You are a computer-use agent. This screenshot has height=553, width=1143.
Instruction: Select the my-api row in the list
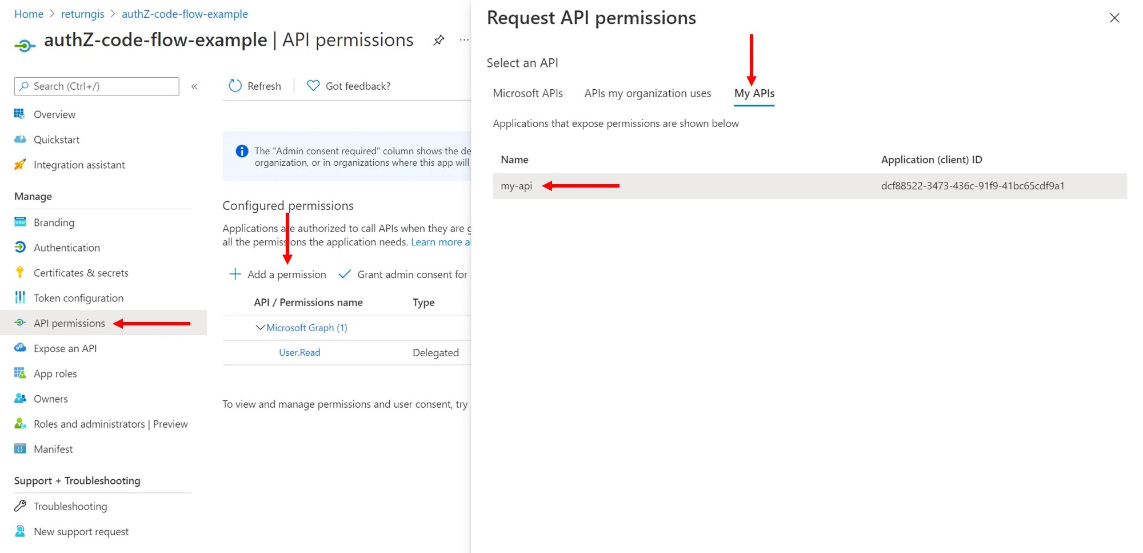[x=810, y=186]
